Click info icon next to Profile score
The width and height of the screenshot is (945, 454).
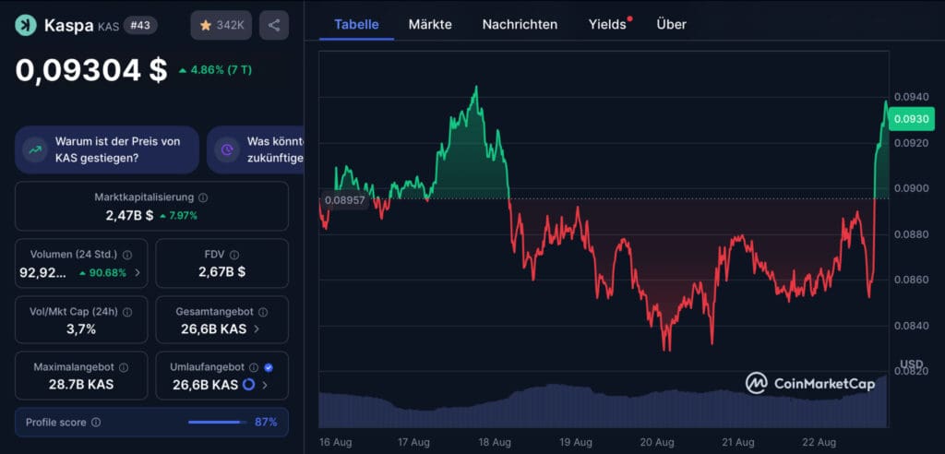point(96,423)
